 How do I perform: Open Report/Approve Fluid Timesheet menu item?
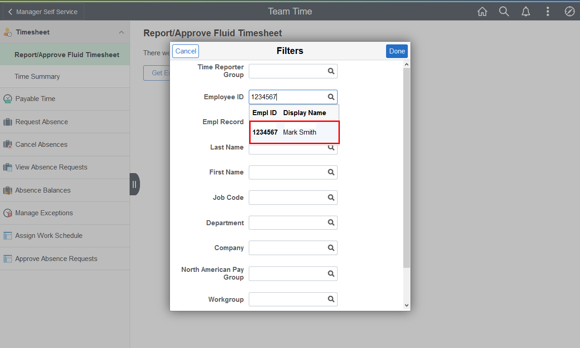point(65,55)
